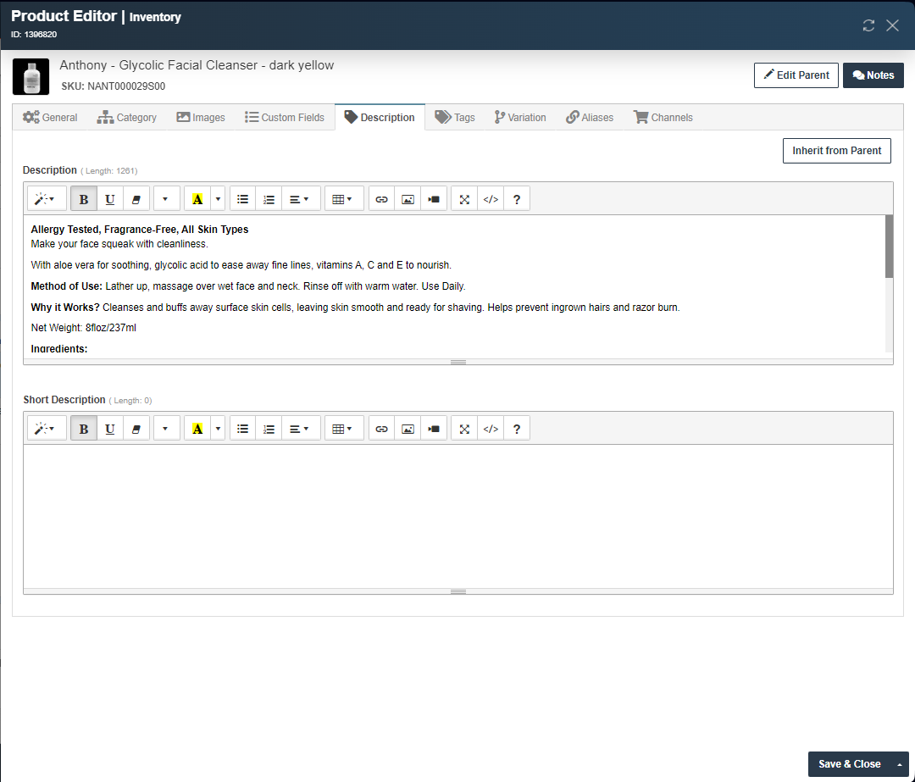Switch to the Variation tab

click(x=520, y=117)
